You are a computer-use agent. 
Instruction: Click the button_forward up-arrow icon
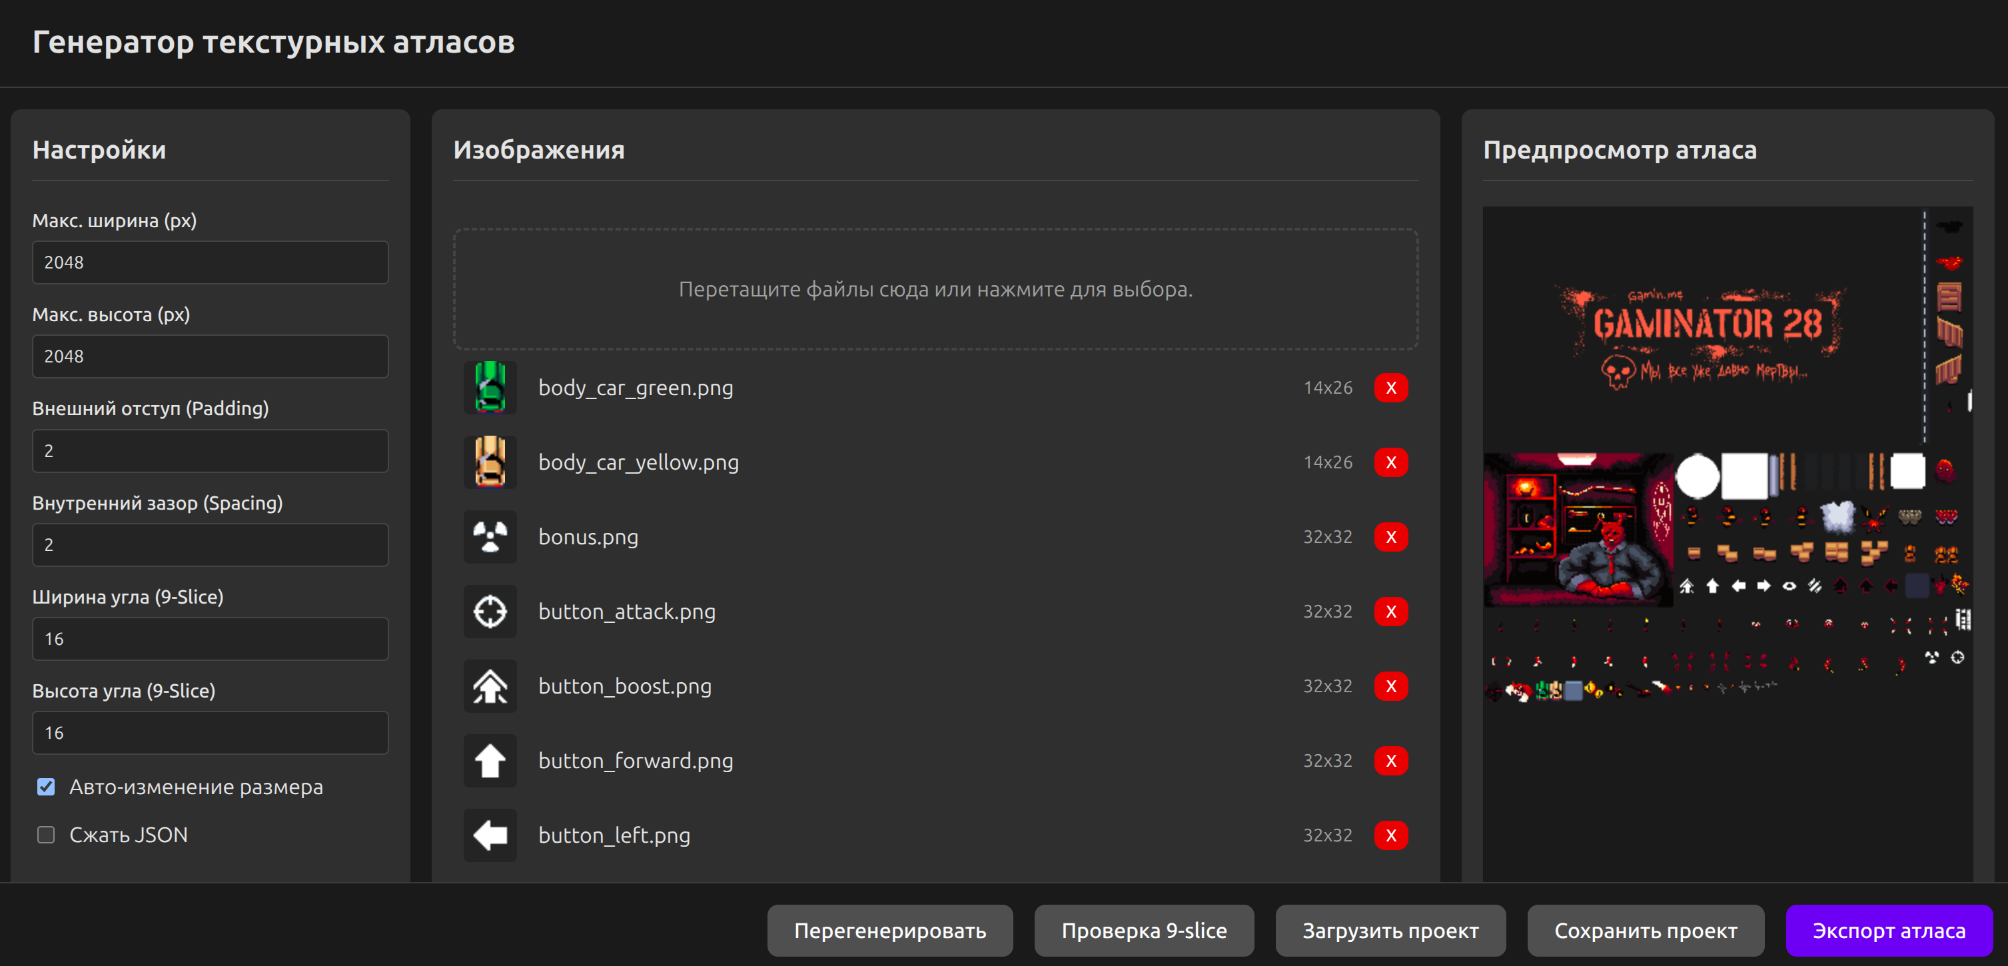[490, 761]
